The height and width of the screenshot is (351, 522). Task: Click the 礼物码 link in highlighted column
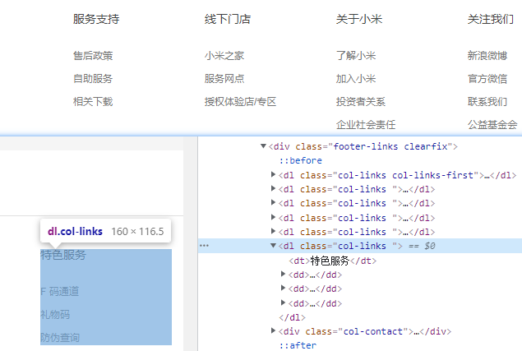[55, 314]
